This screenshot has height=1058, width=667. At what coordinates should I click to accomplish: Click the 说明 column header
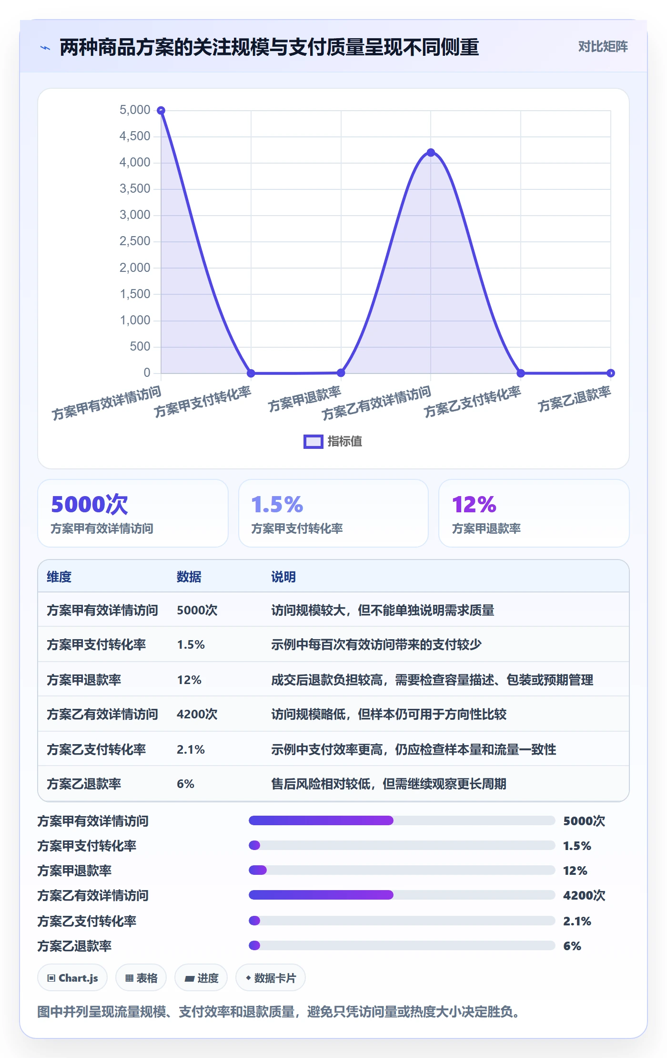point(283,577)
